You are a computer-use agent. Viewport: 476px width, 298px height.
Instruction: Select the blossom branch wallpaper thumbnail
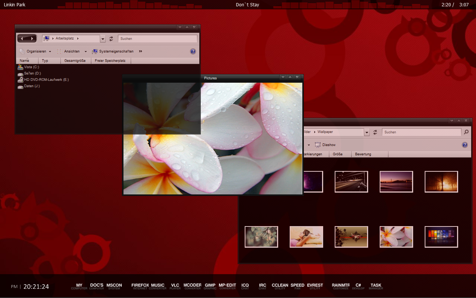(x=261, y=237)
